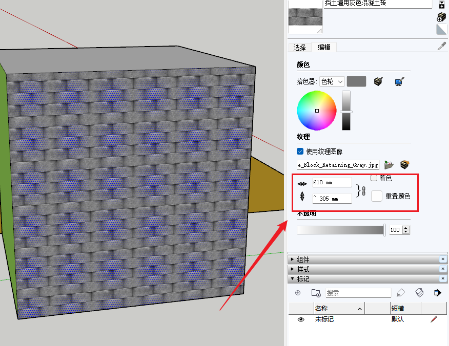Image resolution: width=449 pixels, height=346 pixels.
Task: Click the add tag folder icon
Action: click(x=316, y=293)
